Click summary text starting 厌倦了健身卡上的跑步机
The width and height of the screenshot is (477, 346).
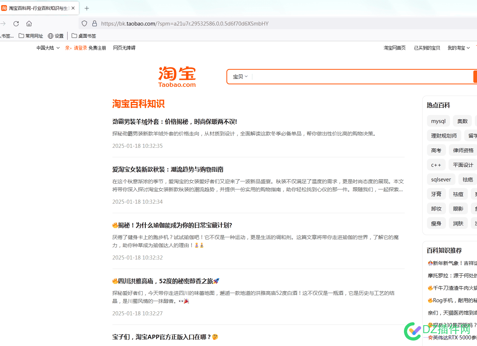(x=256, y=241)
